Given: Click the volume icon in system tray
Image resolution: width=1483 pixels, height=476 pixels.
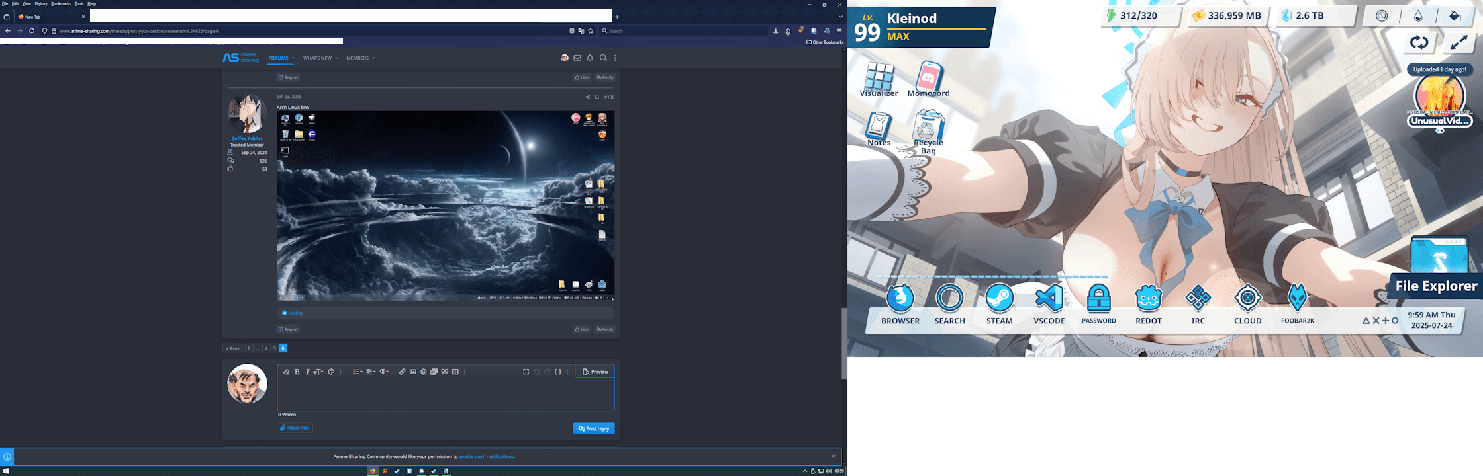Looking at the screenshot, I should [828, 471].
